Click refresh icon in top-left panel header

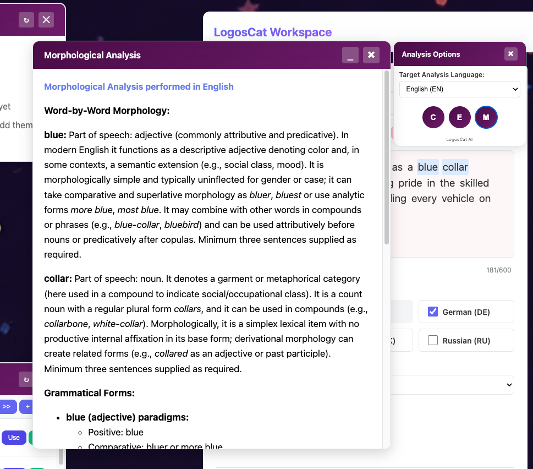pyautogui.click(x=26, y=20)
